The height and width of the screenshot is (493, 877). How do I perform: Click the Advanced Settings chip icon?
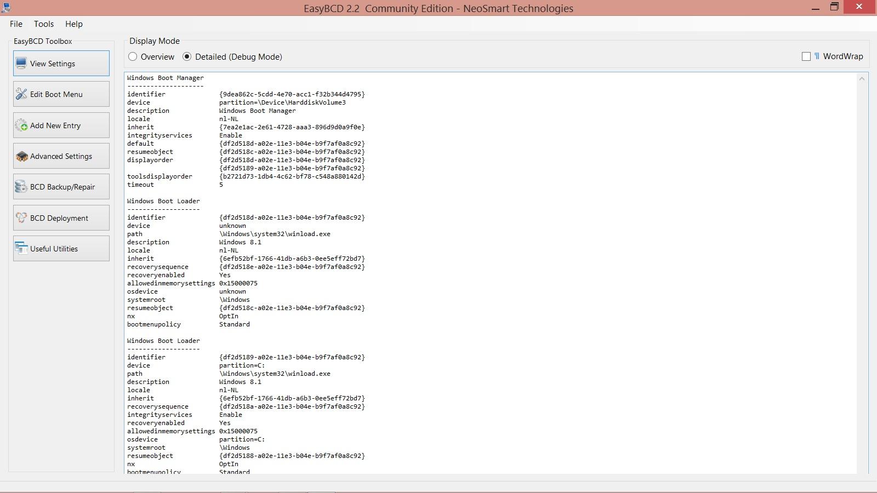pos(21,156)
